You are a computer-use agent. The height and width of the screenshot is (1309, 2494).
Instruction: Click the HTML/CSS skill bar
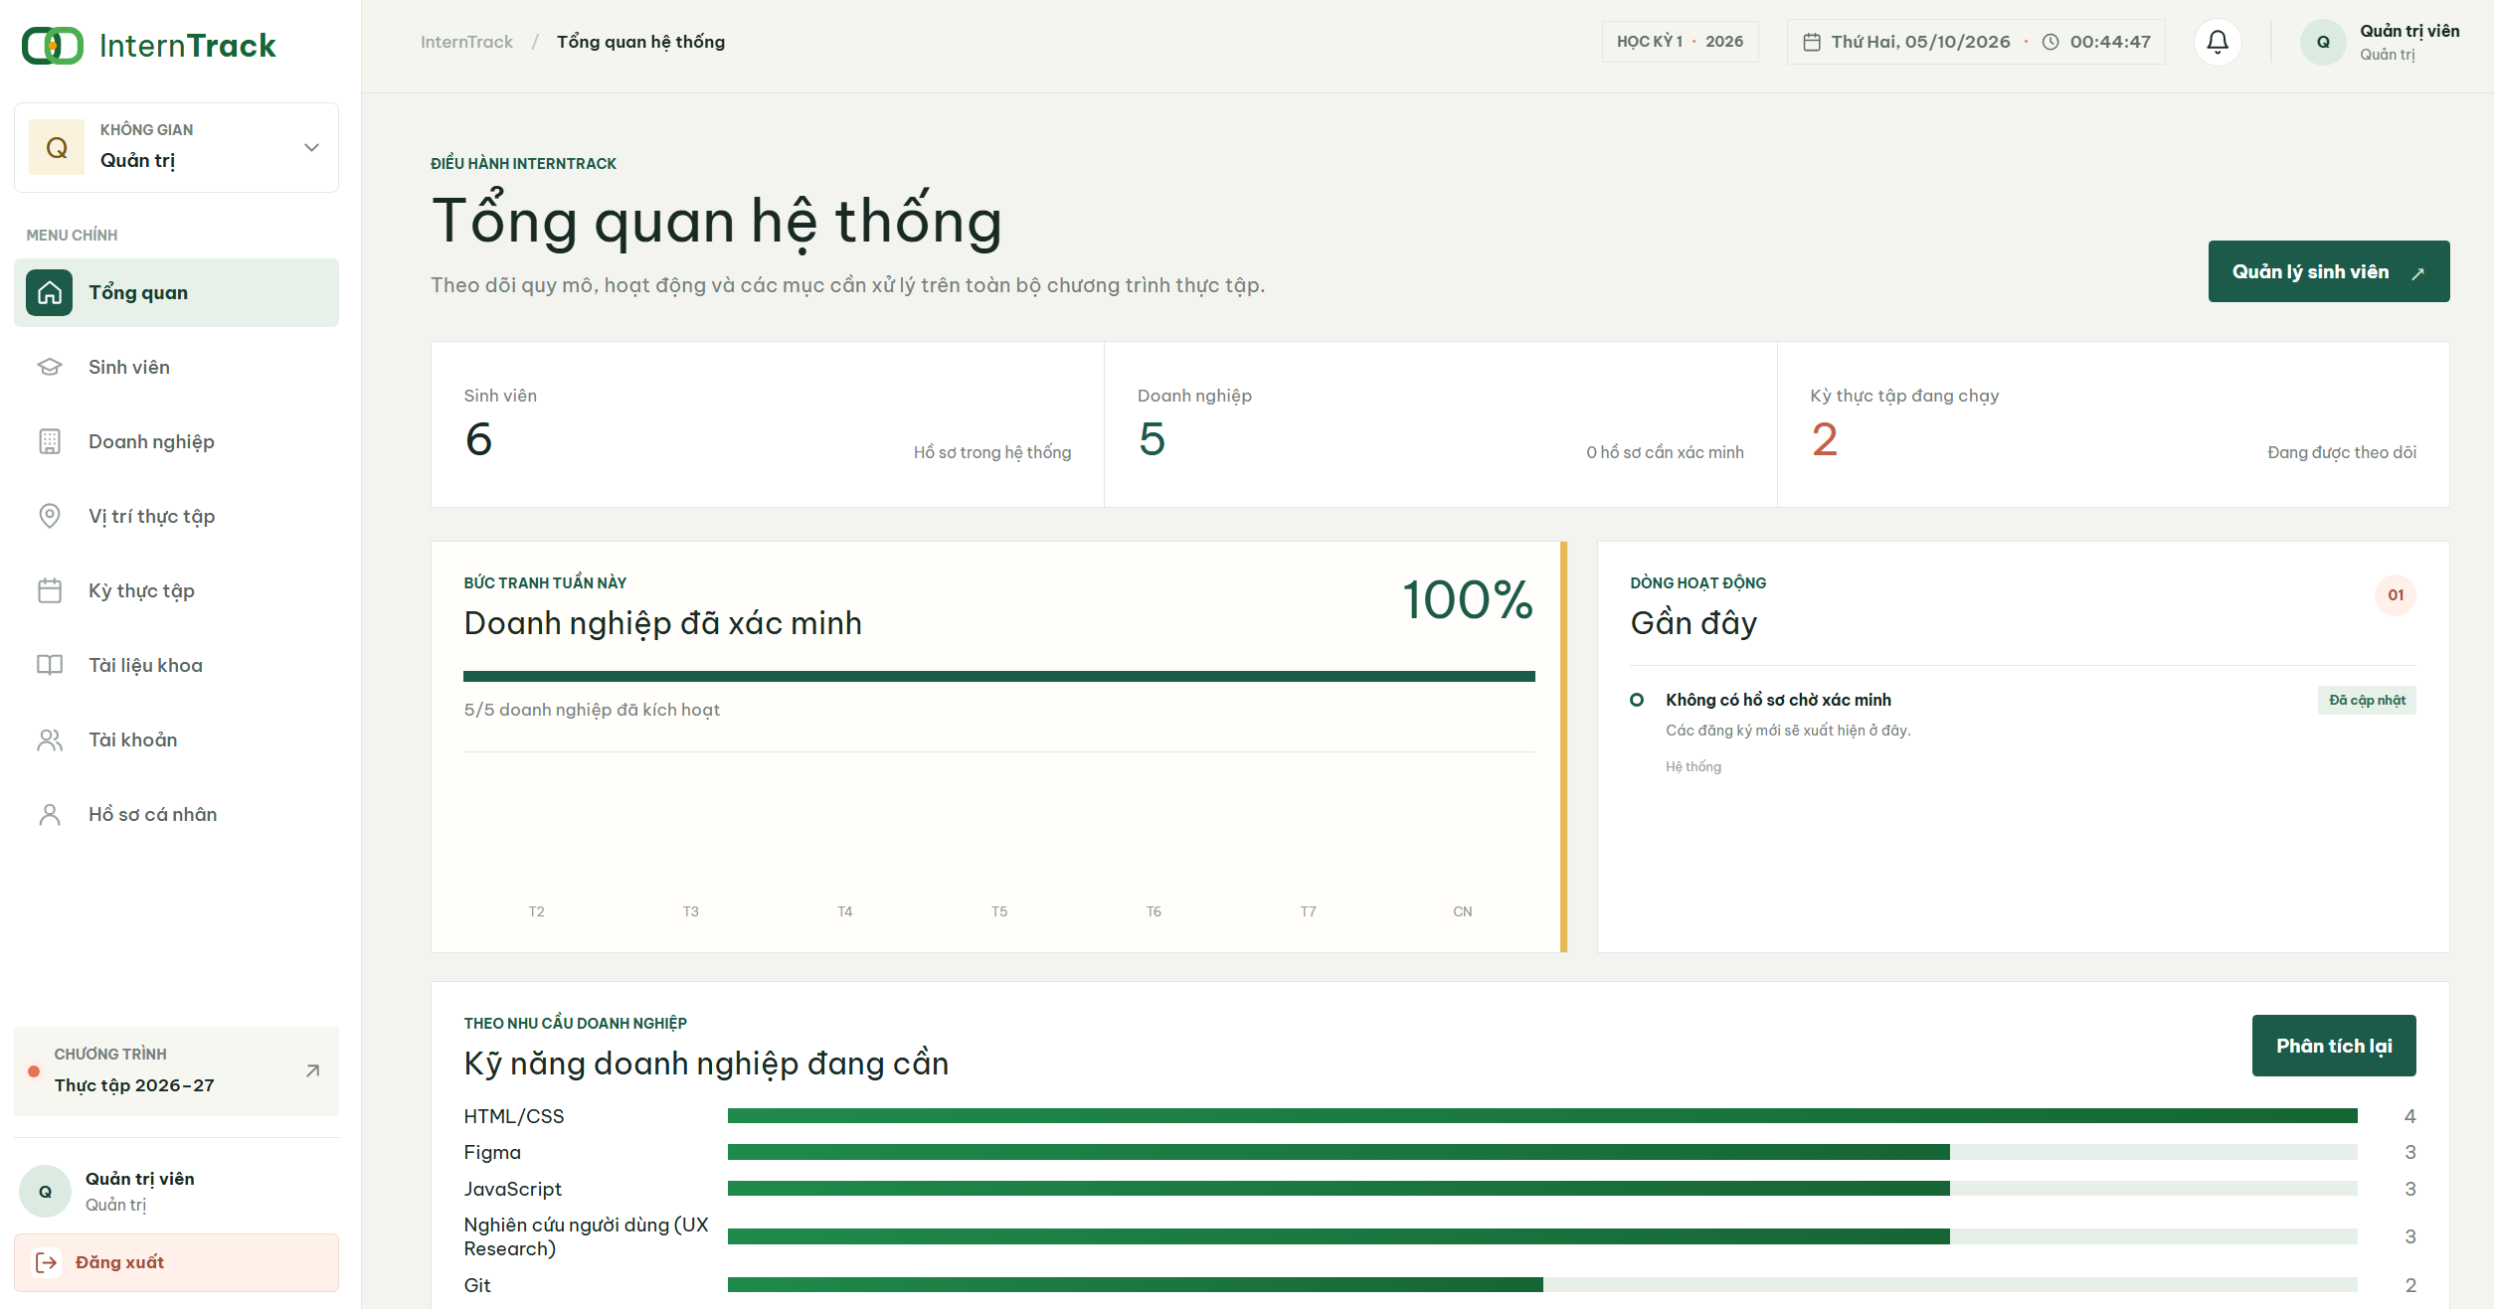coord(1542,1116)
